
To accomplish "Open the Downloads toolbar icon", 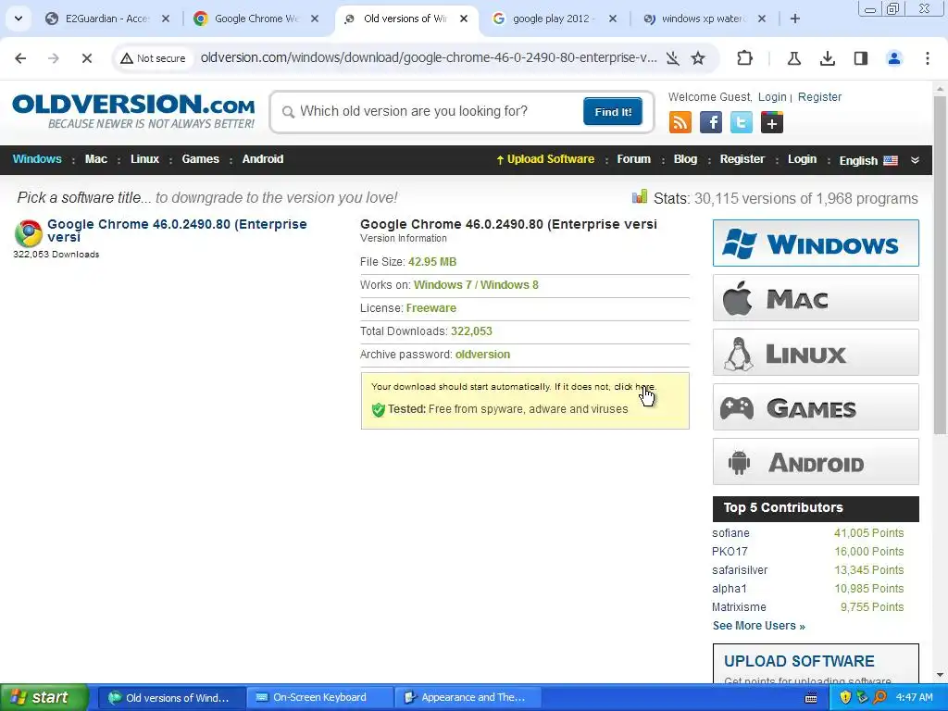I will tap(827, 58).
